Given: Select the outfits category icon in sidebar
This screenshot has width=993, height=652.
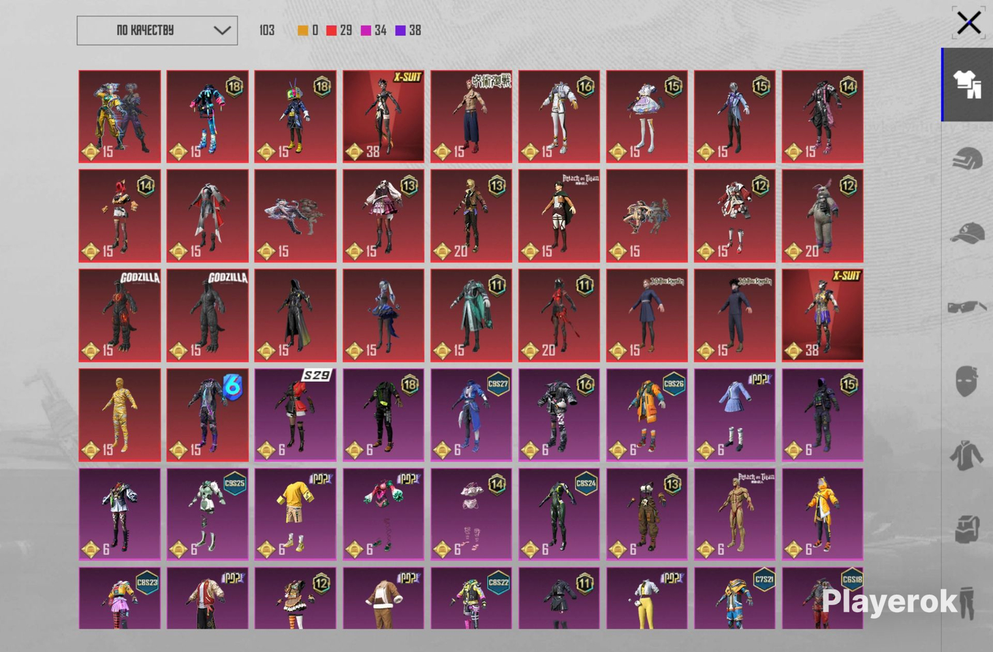Looking at the screenshot, I should pyautogui.click(x=967, y=84).
